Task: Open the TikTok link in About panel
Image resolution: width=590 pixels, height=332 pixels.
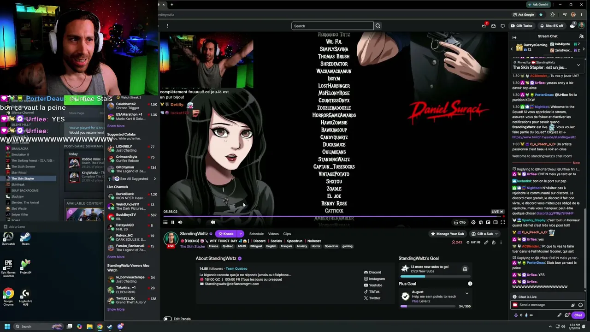Action: point(372,291)
